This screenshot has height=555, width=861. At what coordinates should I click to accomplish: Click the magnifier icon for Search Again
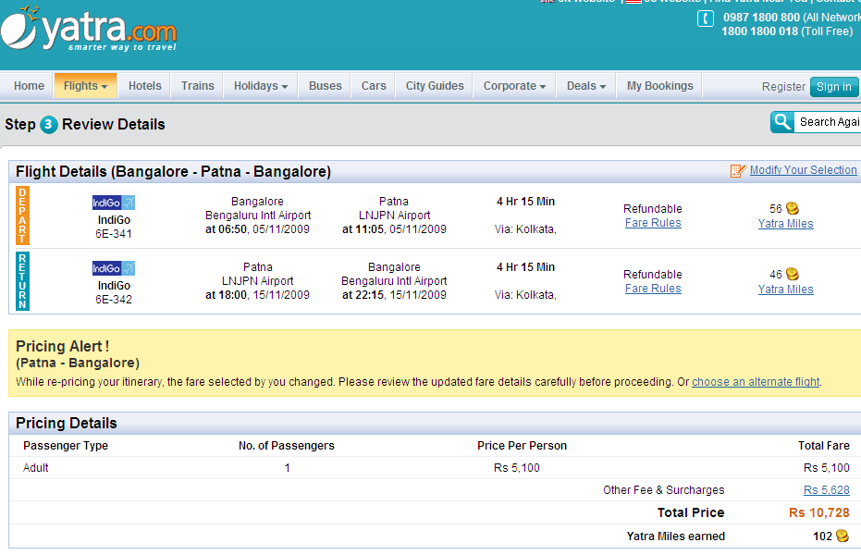pyautogui.click(x=782, y=122)
